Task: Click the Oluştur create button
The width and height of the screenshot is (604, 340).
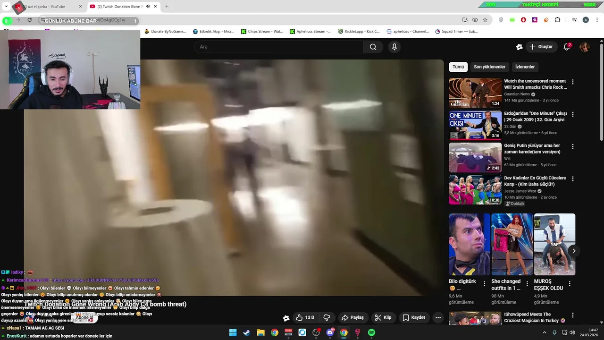Action: click(541, 47)
